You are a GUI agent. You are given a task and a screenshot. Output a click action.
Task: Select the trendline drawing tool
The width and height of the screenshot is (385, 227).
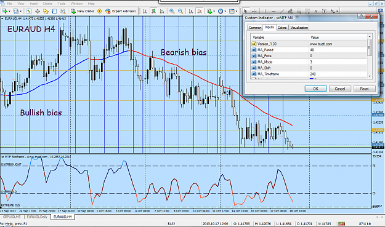(282, 11)
